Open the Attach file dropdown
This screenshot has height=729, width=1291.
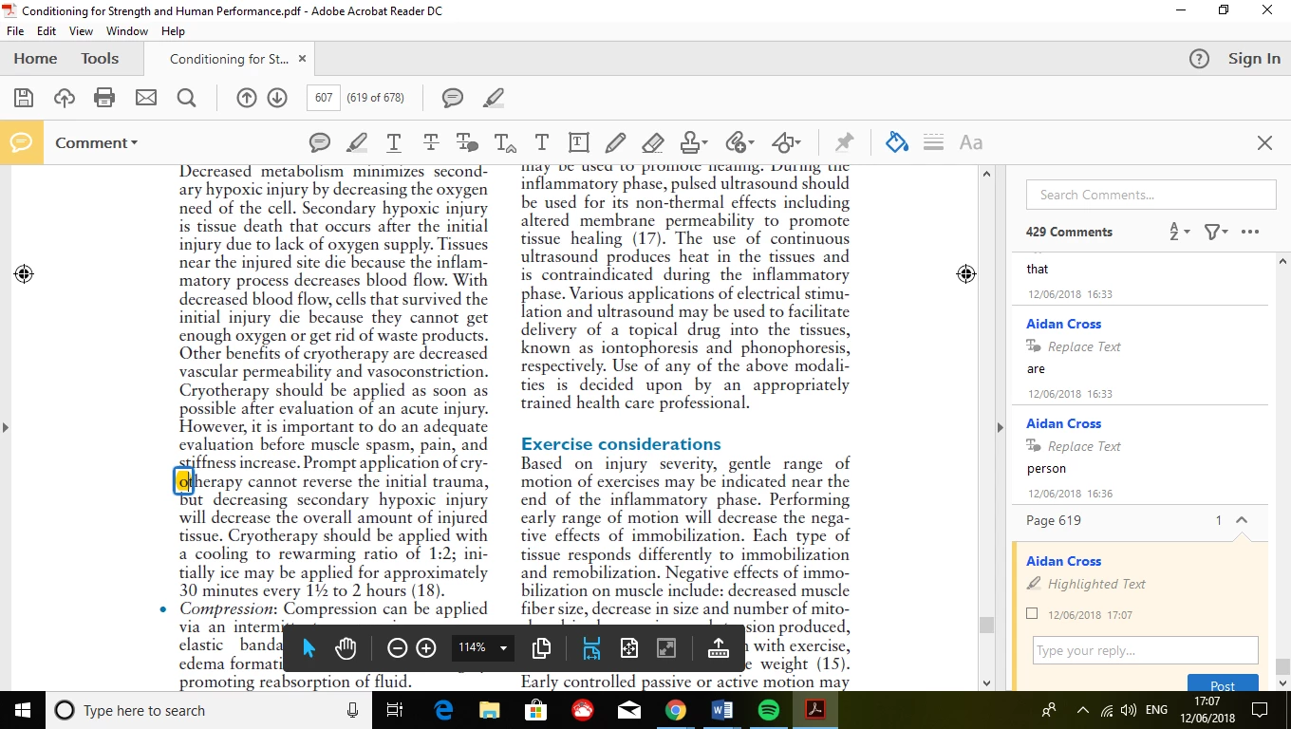click(x=739, y=142)
